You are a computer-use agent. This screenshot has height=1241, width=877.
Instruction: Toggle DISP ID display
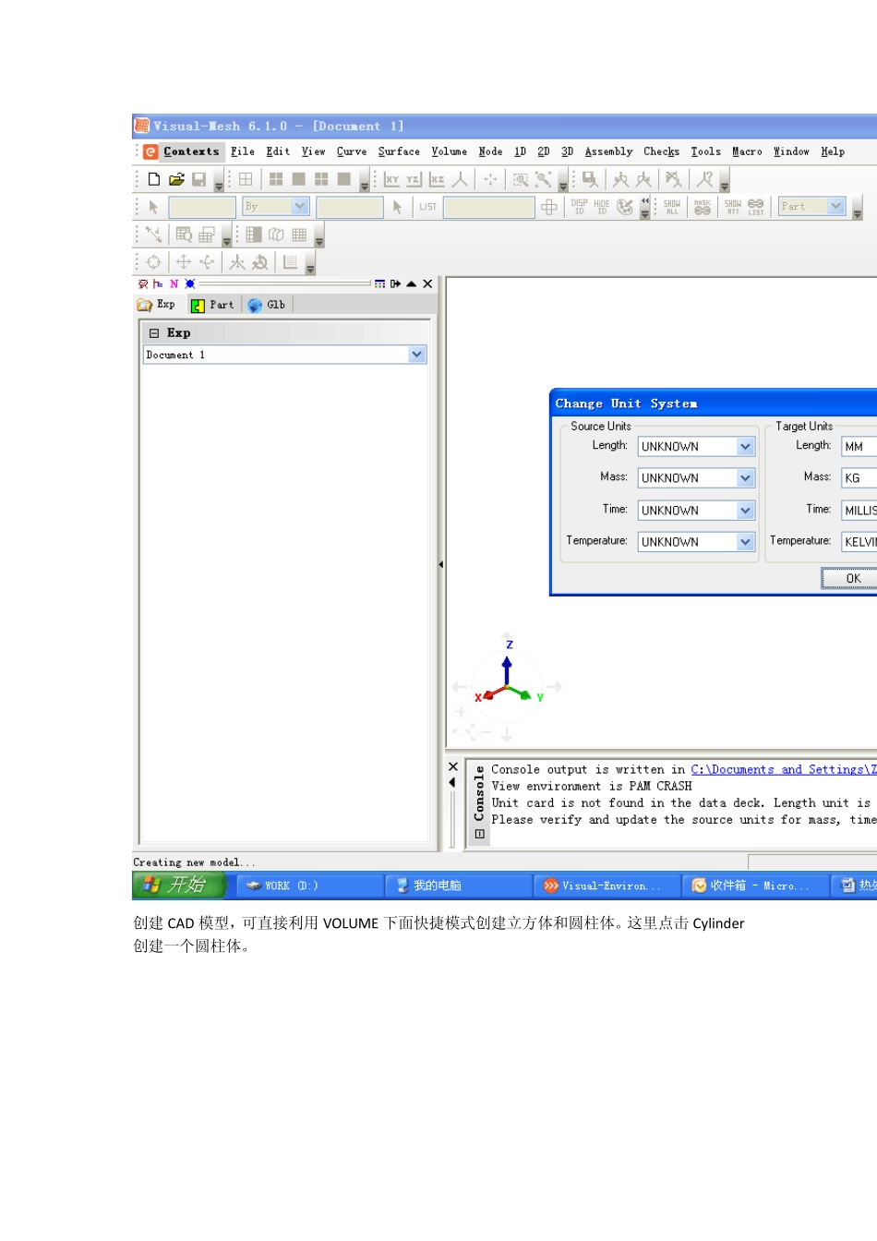(579, 207)
